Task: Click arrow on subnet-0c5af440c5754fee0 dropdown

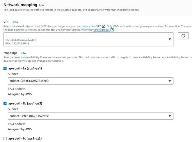Action: pos(170,81)
